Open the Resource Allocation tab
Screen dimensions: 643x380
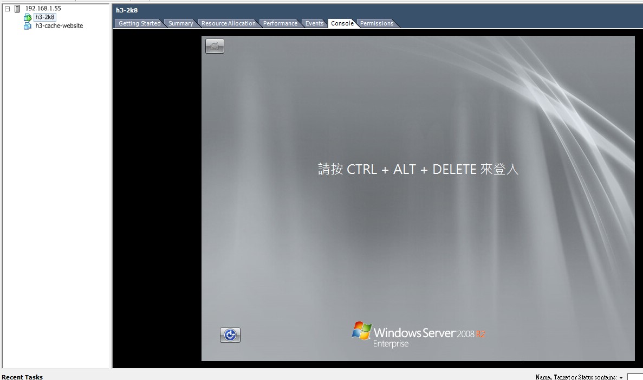[x=229, y=23]
